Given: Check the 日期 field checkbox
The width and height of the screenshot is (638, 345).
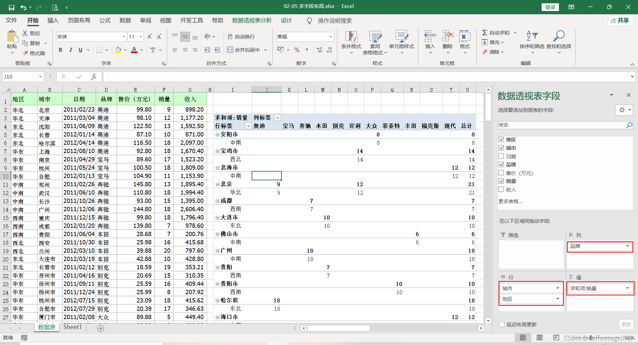Looking at the screenshot, I should (501, 156).
